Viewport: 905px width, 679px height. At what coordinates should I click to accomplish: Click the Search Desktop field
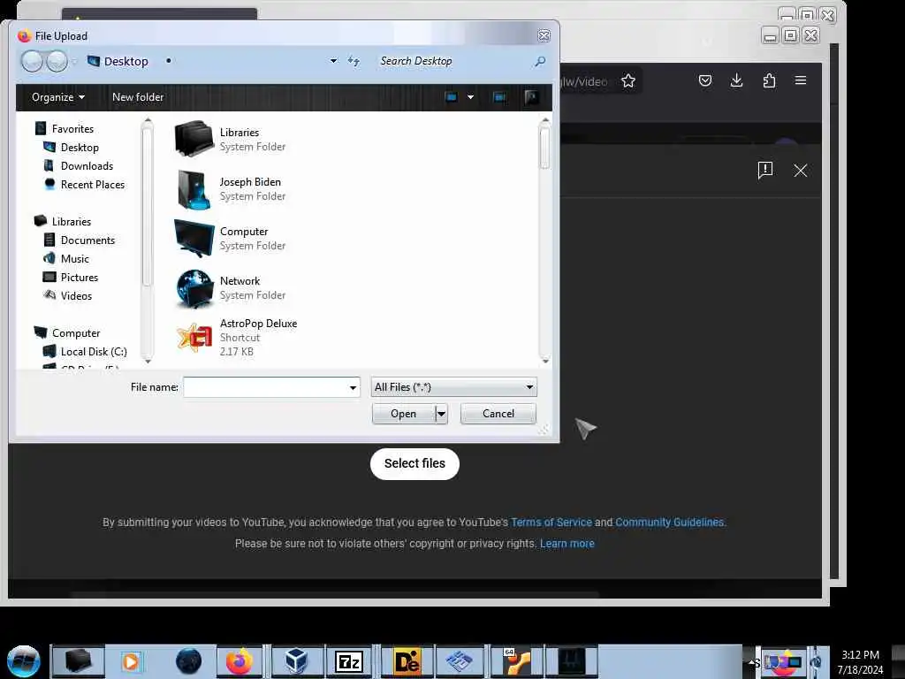[453, 61]
